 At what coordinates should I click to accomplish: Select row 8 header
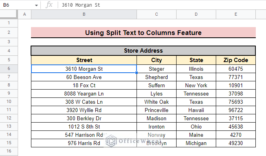[x=9, y=85]
